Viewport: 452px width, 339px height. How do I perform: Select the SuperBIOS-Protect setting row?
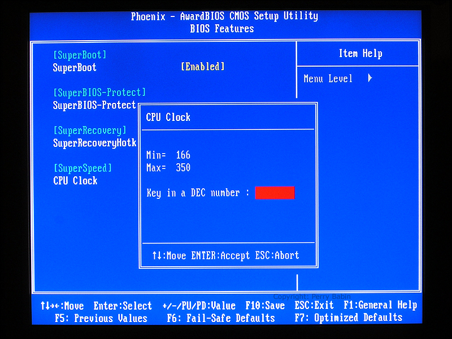coord(94,105)
